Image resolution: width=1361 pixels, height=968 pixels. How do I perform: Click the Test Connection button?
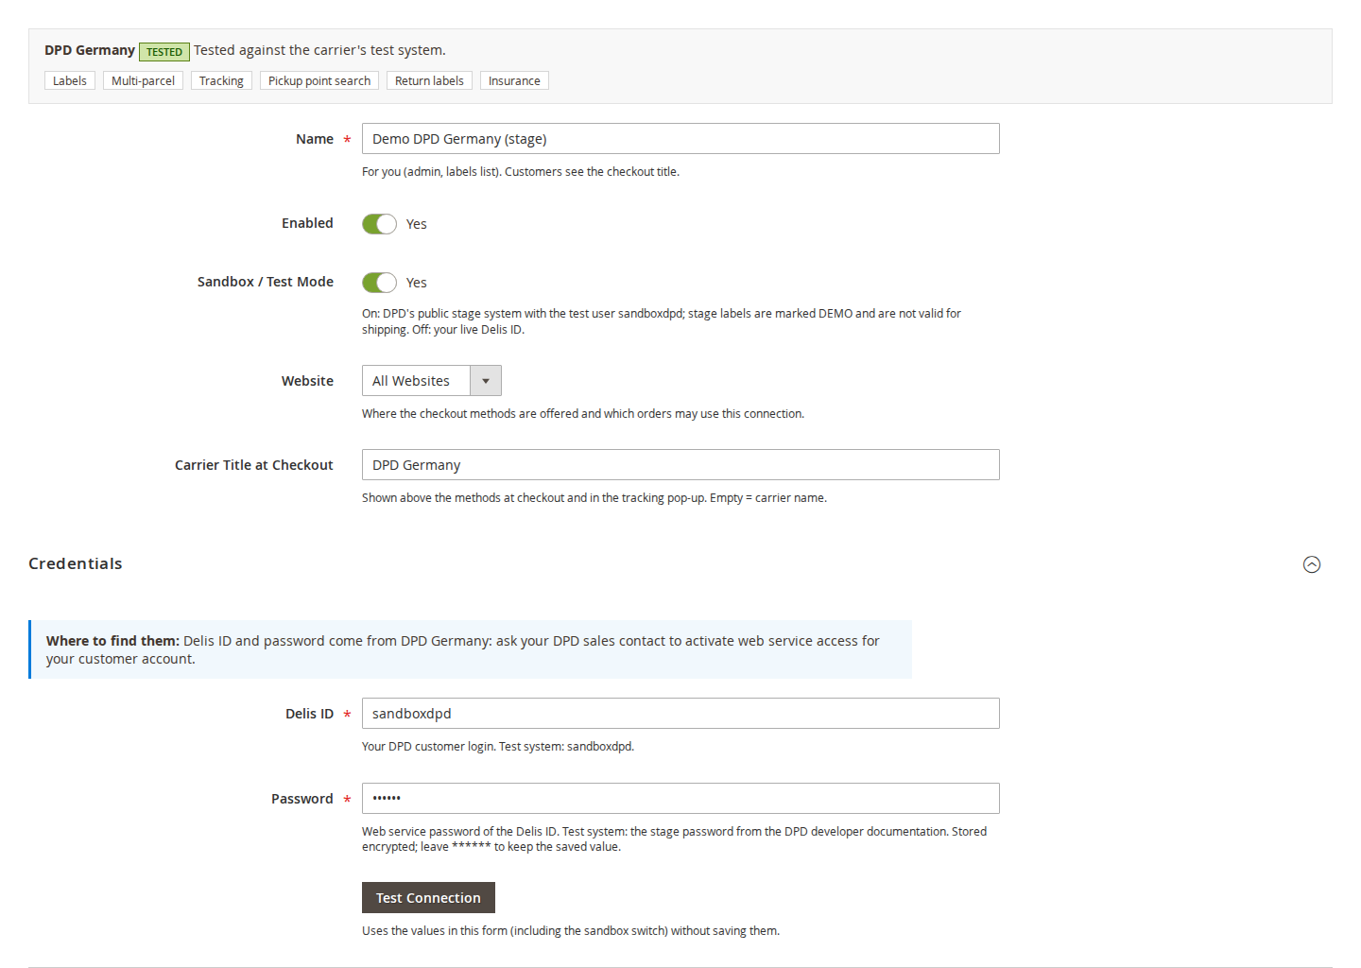428,898
